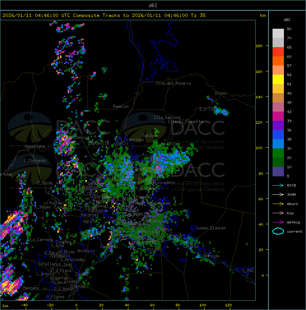
Task: Click the Dormida place label
Action: (x=211, y=256)
